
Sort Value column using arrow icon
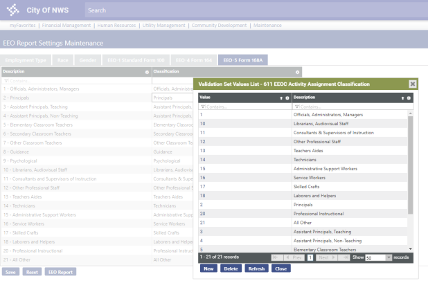(x=280, y=98)
